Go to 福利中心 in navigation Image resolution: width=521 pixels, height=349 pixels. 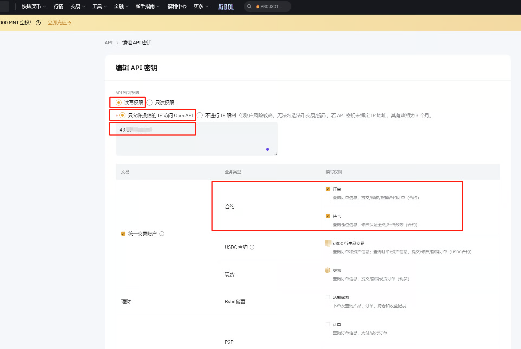coord(177,6)
